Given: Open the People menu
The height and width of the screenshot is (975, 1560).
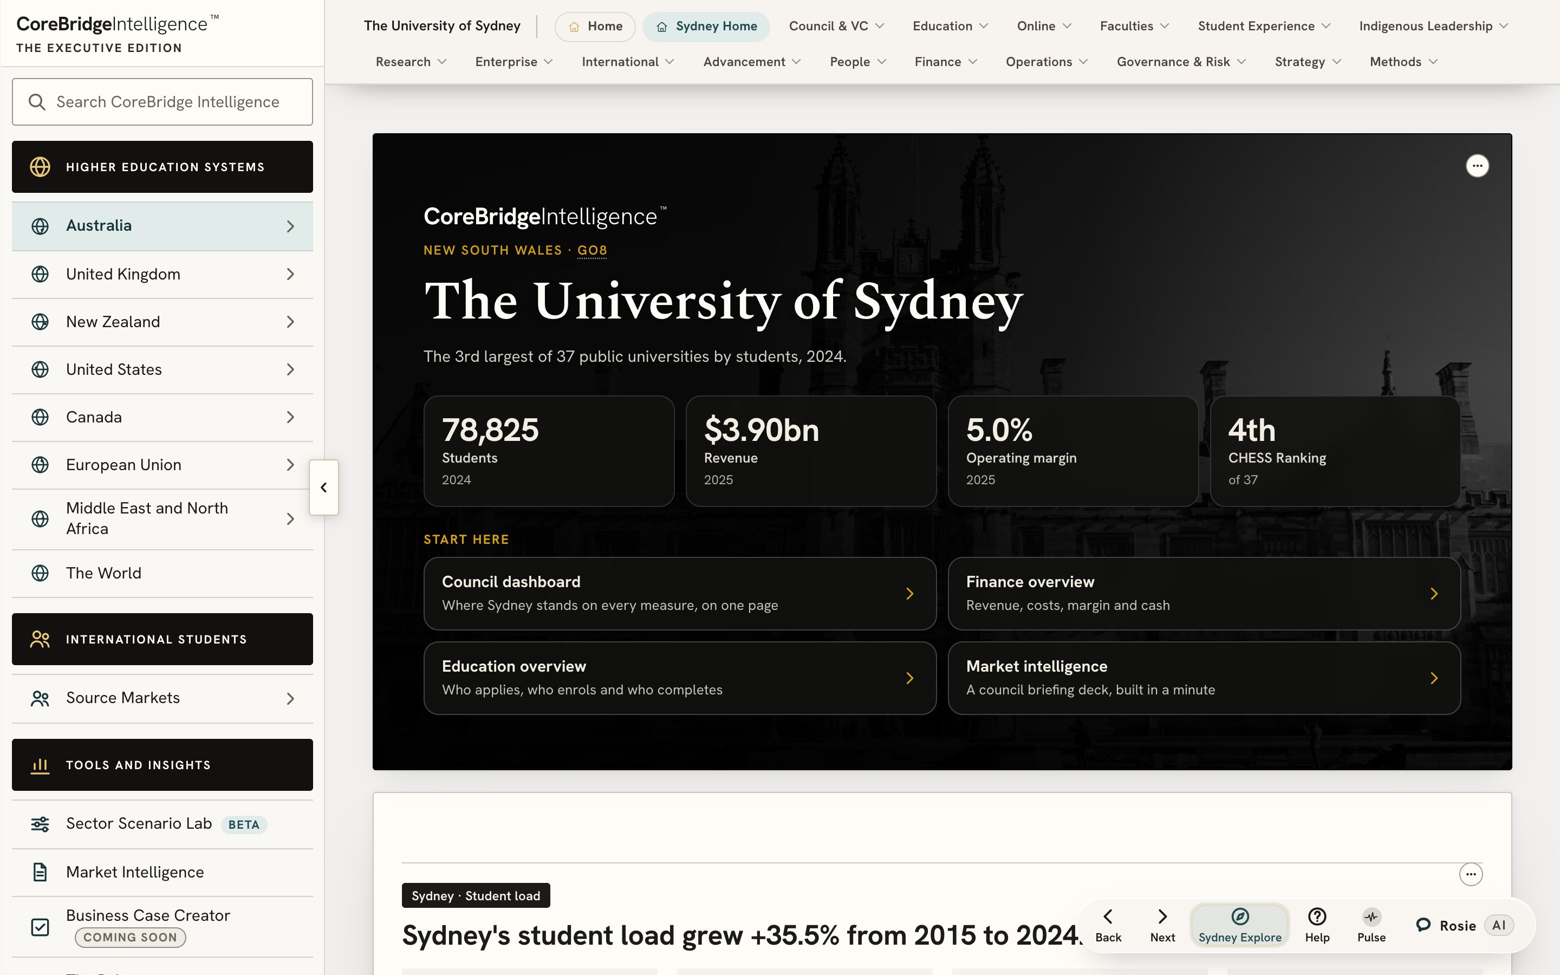Looking at the screenshot, I should click(x=858, y=62).
